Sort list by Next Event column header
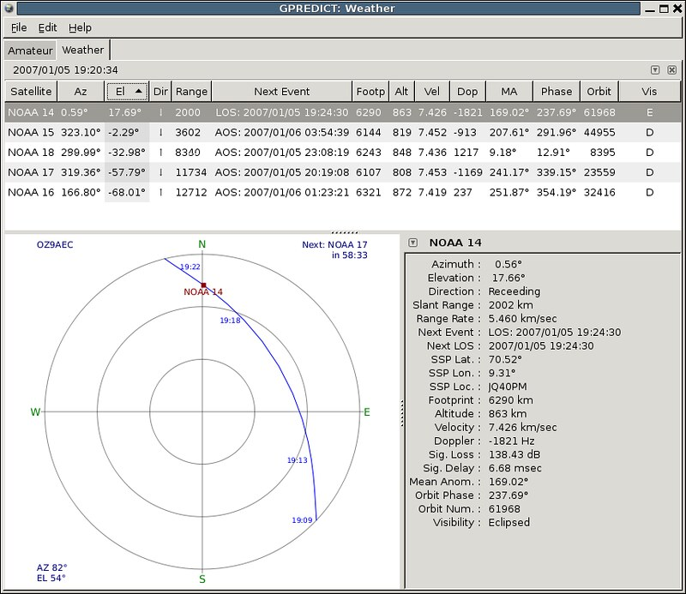686x594 pixels. click(x=282, y=92)
